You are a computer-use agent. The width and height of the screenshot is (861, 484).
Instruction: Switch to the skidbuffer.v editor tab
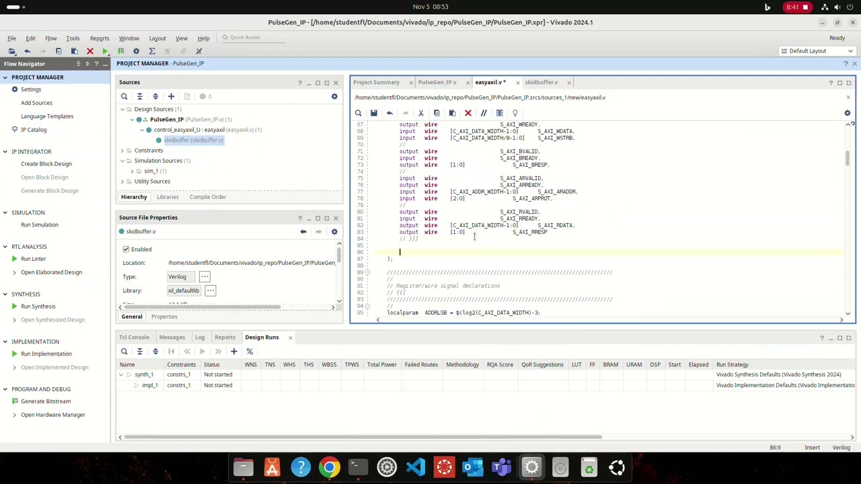[541, 82]
